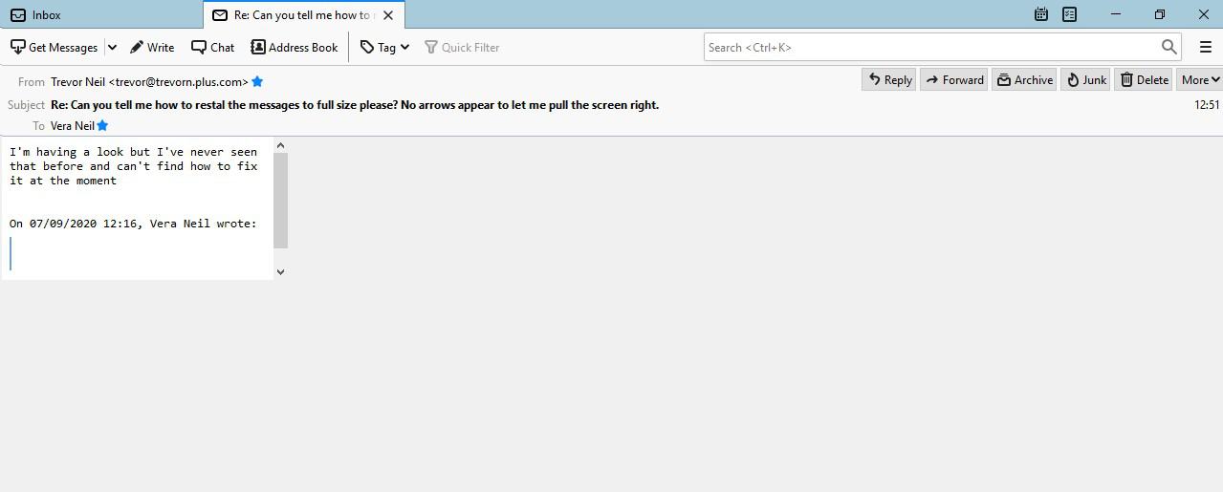1223x492 pixels.
Task: Click Get Messages button
Action: pyautogui.click(x=54, y=47)
